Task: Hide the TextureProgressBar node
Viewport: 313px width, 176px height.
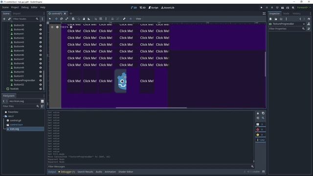Action: [41, 80]
